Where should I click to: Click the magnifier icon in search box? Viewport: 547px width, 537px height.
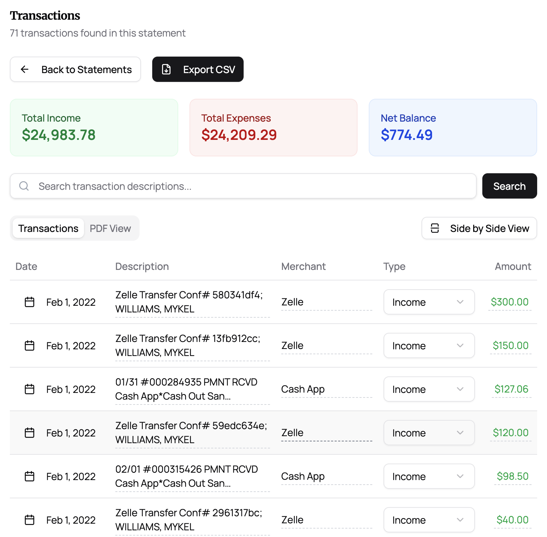(24, 186)
